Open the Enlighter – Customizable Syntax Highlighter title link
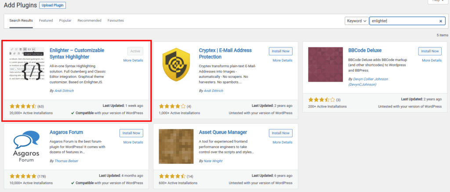 pos(77,53)
